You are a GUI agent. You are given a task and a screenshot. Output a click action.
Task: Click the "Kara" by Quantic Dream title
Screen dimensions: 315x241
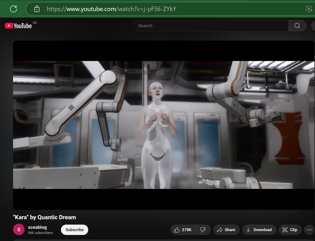tap(44, 217)
